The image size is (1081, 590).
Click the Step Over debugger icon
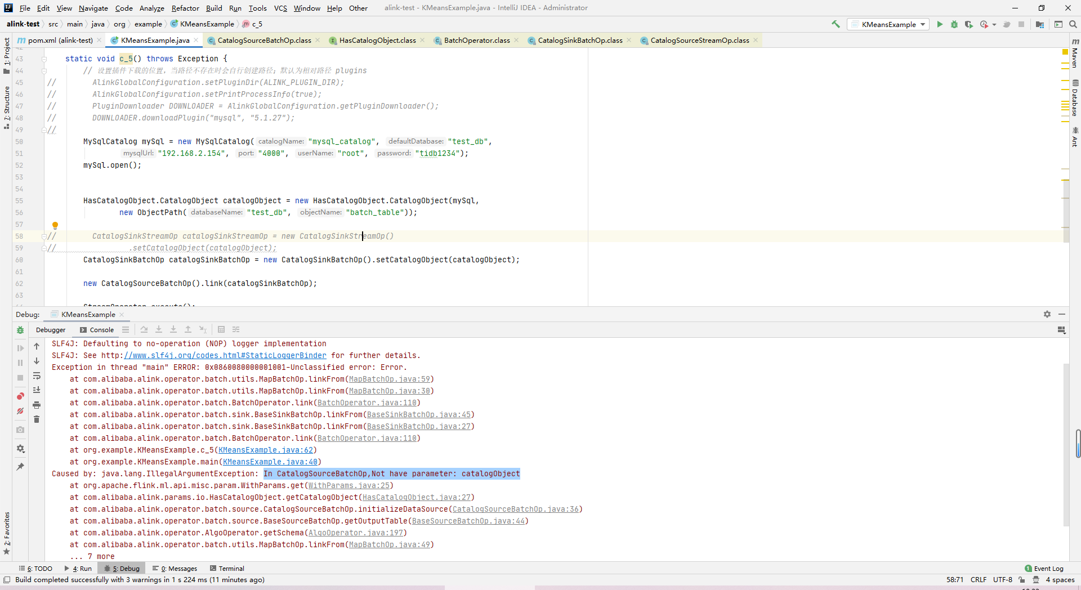click(144, 330)
